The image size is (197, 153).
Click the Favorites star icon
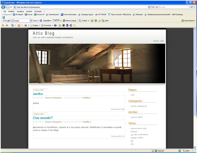click(x=3, y=25)
